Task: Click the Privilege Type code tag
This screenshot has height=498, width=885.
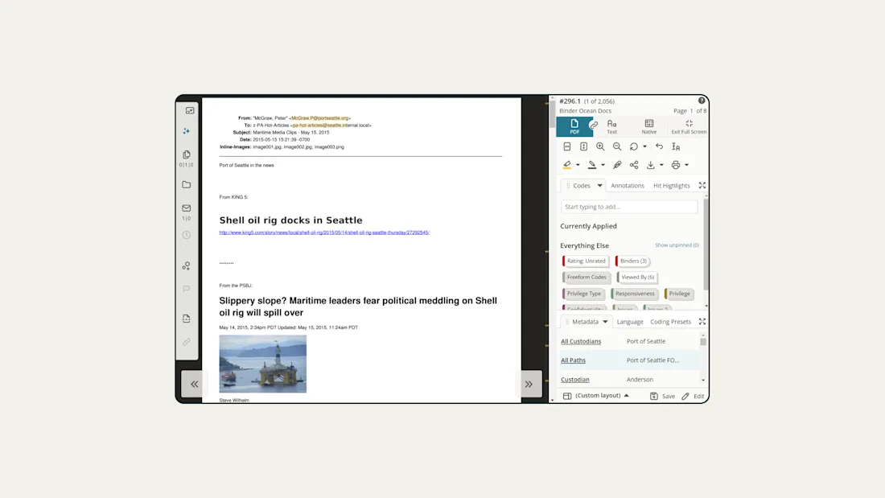Action: tap(583, 294)
